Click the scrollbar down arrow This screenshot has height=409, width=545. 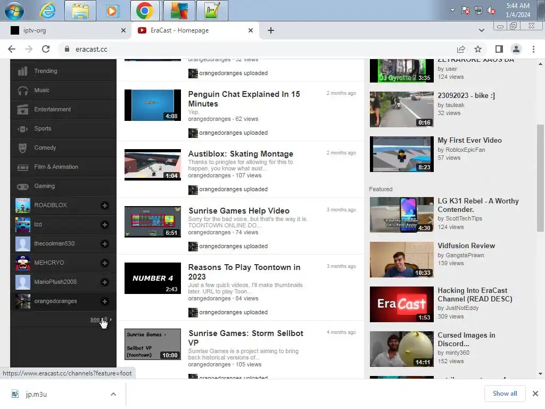[x=540, y=374]
